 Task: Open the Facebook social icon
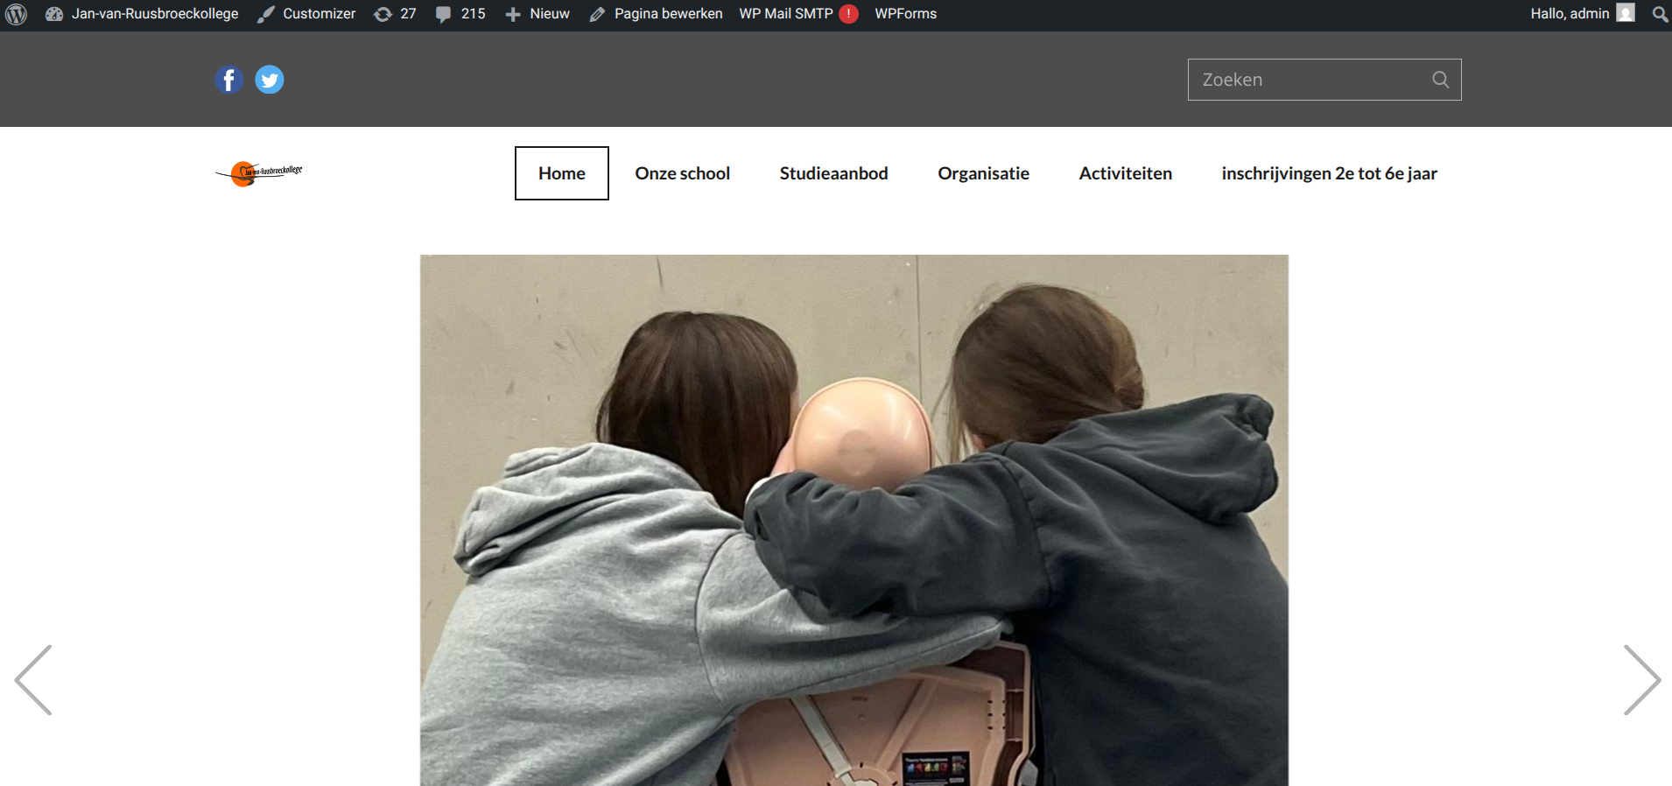[x=228, y=80]
